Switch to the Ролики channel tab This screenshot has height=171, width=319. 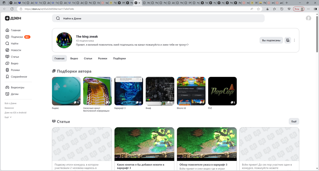coord(103,58)
